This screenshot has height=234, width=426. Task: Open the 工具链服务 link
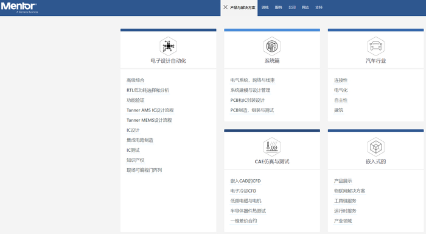[345, 201]
